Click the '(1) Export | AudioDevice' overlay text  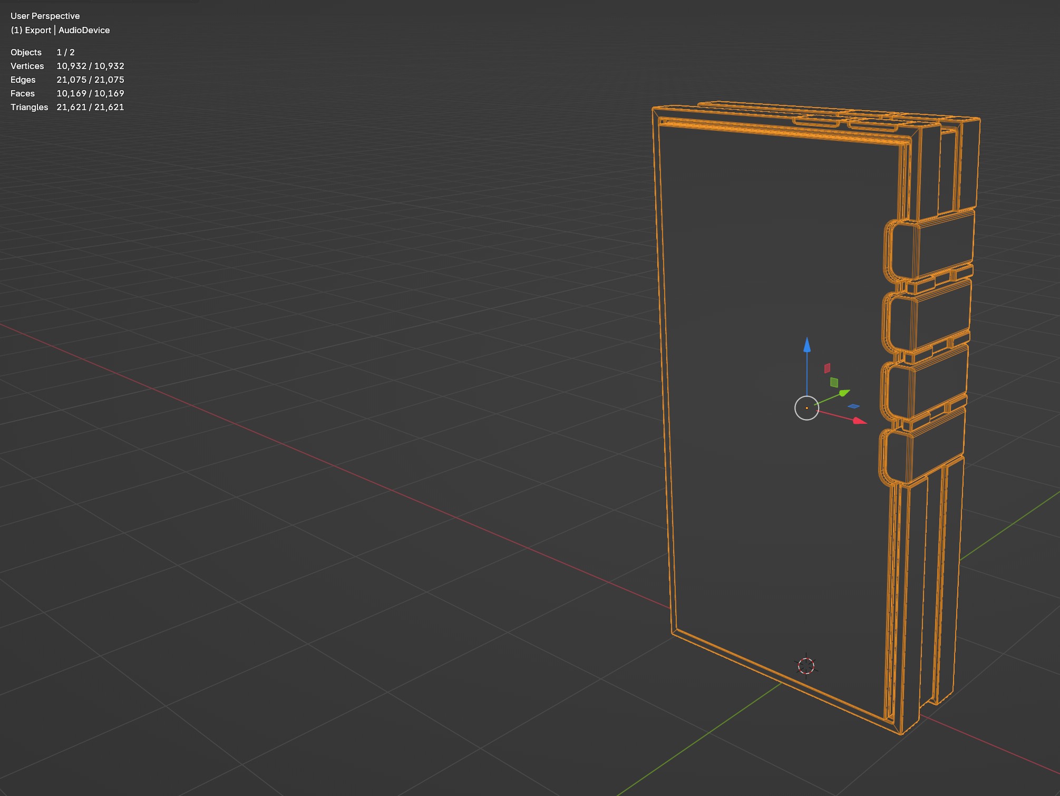click(x=60, y=30)
